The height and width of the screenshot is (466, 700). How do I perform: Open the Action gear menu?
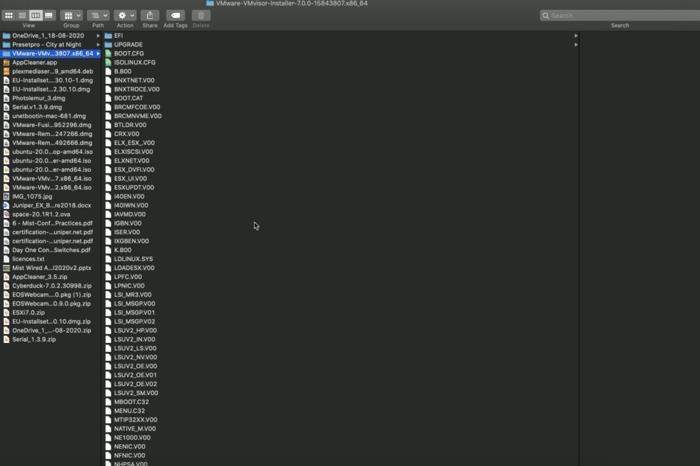point(125,15)
